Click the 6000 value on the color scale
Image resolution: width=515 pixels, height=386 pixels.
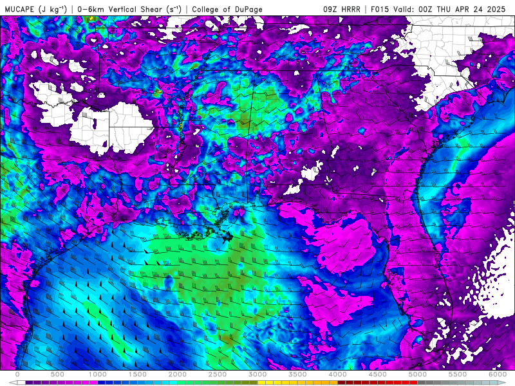point(498,374)
